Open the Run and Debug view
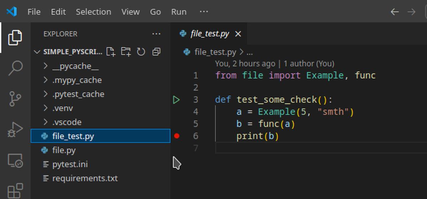Screen dimensions: 427x199 click(15, 129)
